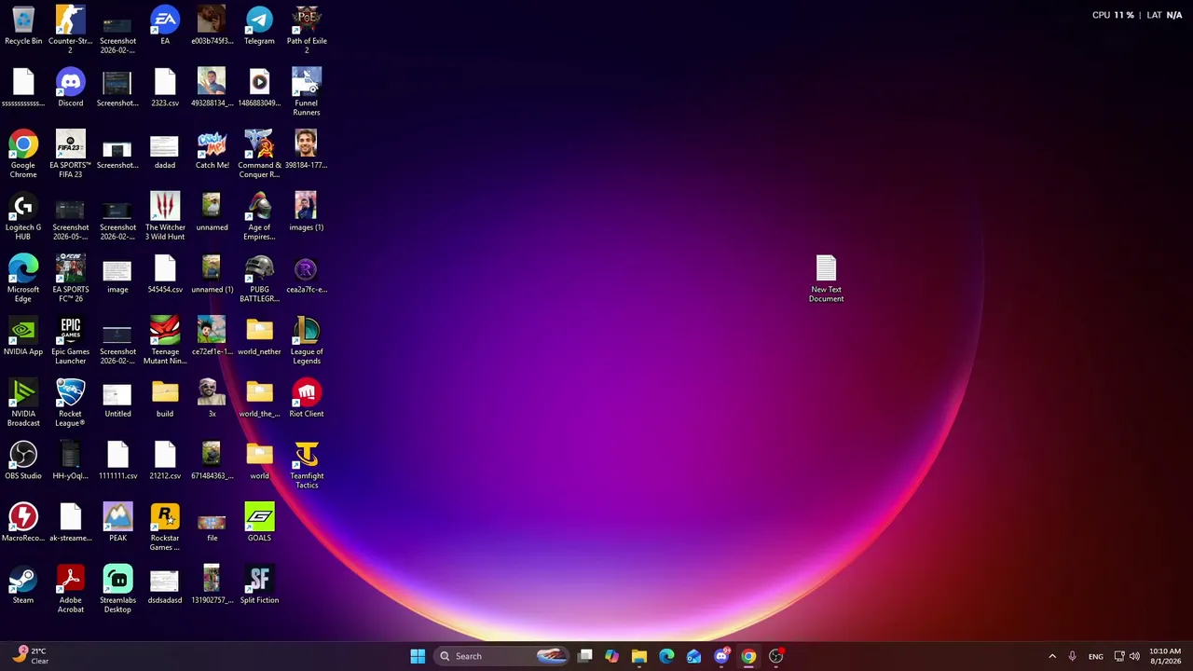Select the Rockstar Games Launcher shortcut

165,527
